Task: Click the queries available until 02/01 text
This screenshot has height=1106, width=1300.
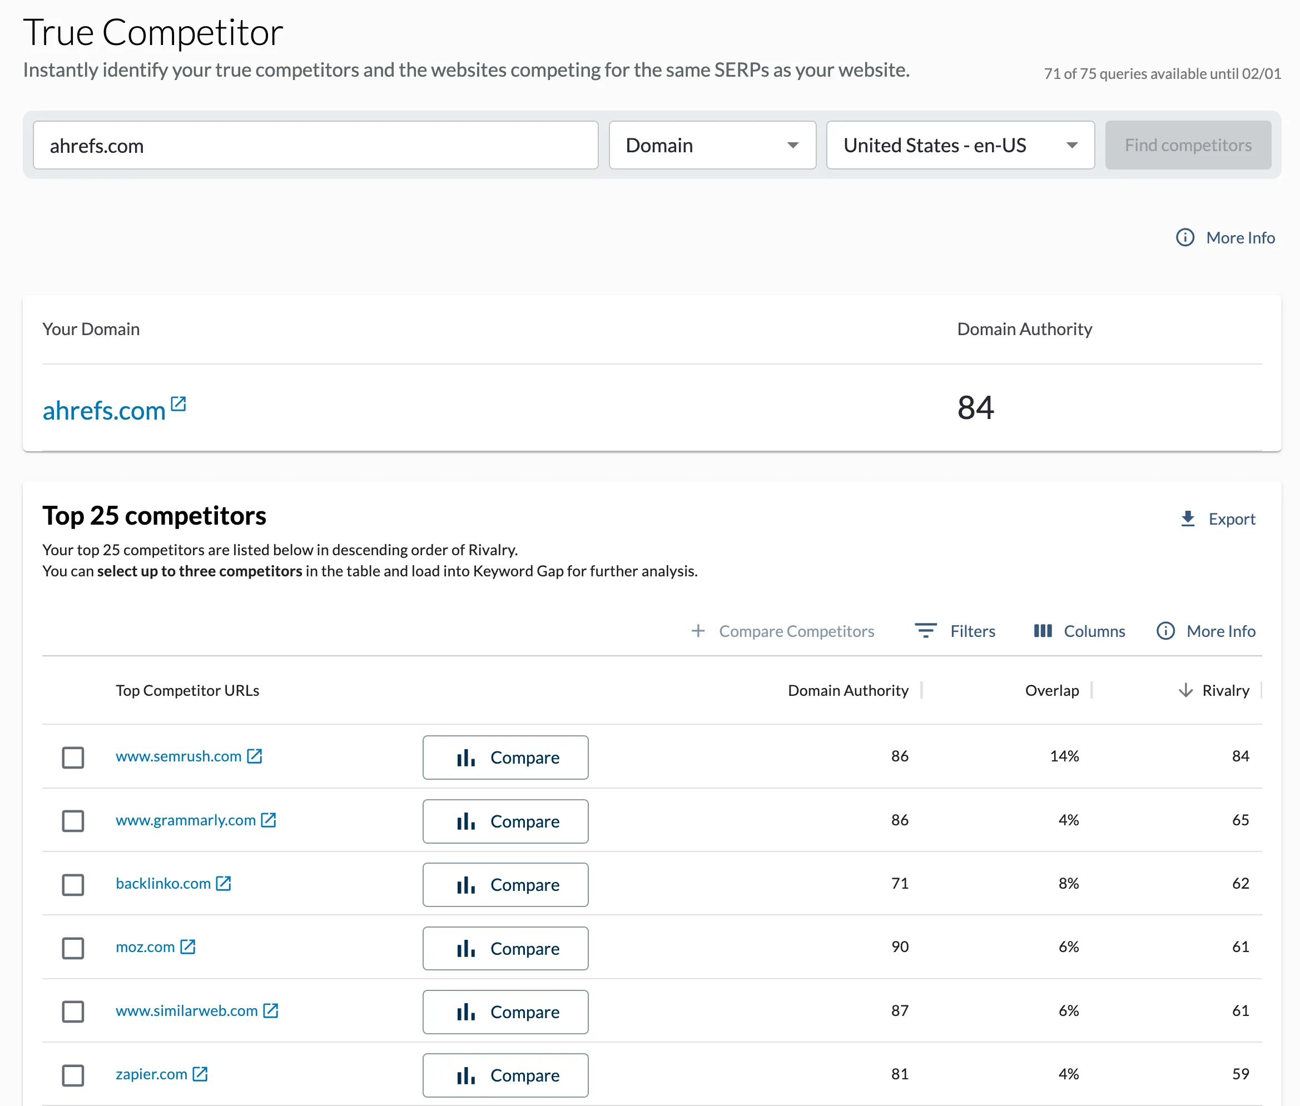Action: 1162,73
